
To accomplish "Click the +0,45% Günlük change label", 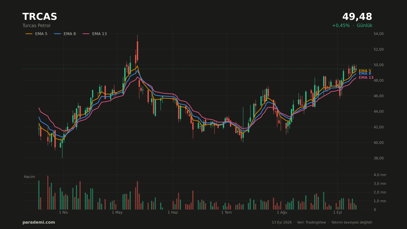I will (x=352, y=26).
